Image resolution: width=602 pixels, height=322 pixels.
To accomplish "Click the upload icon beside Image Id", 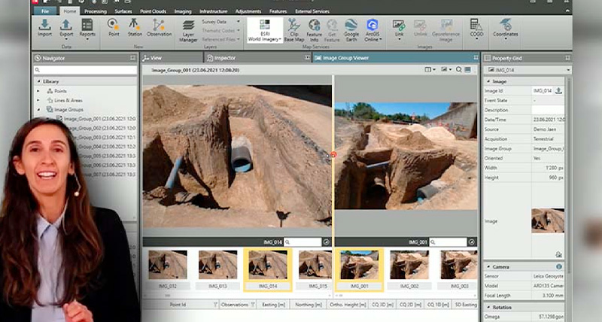I will point(558,90).
